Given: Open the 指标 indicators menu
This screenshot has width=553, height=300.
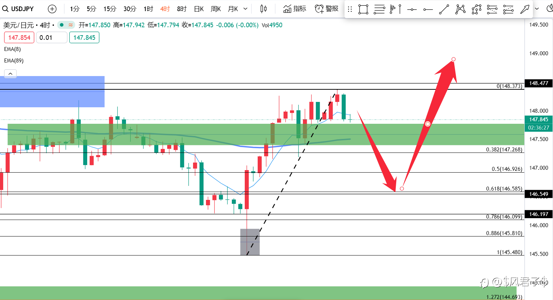Looking at the screenshot, I should point(295,9).
